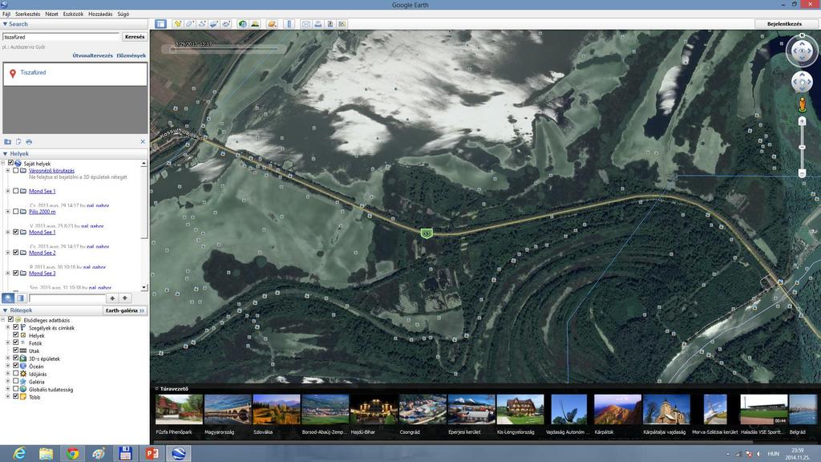The width and height of the screenshot is (821, 462).
Task: Open the Nézet menu
Action: click(x=52, y=14)
